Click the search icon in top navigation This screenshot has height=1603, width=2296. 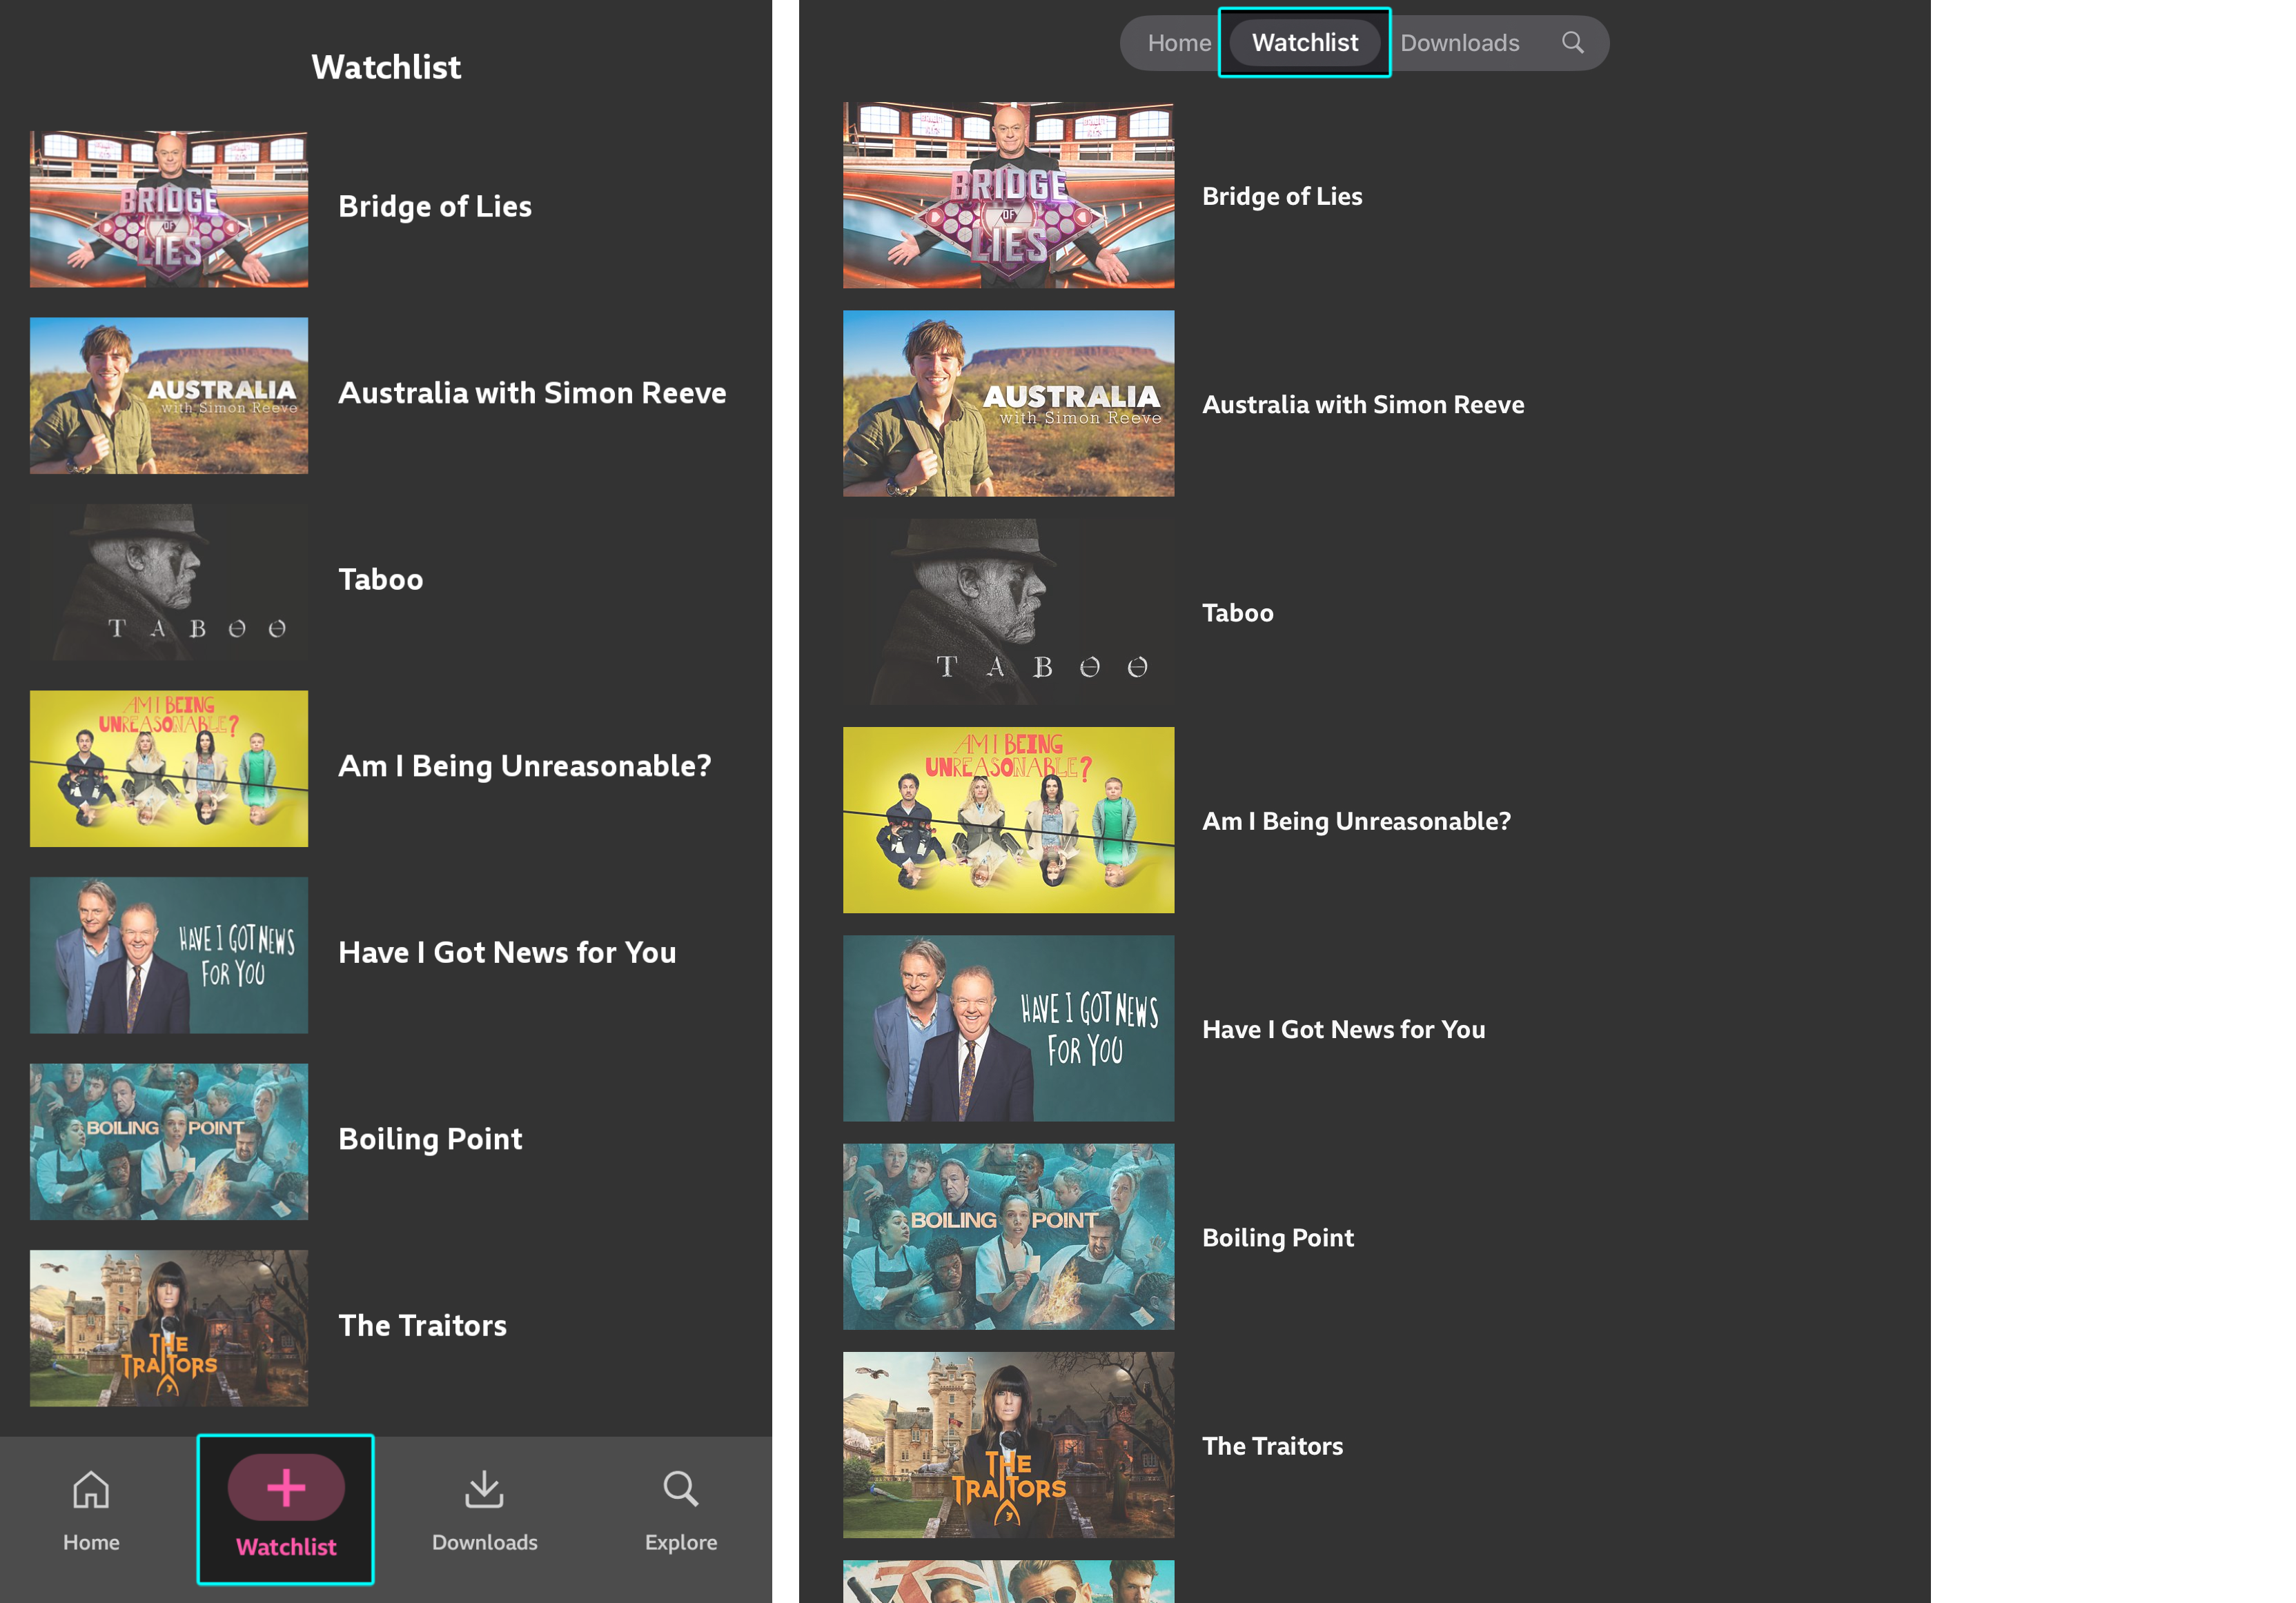1572,42
